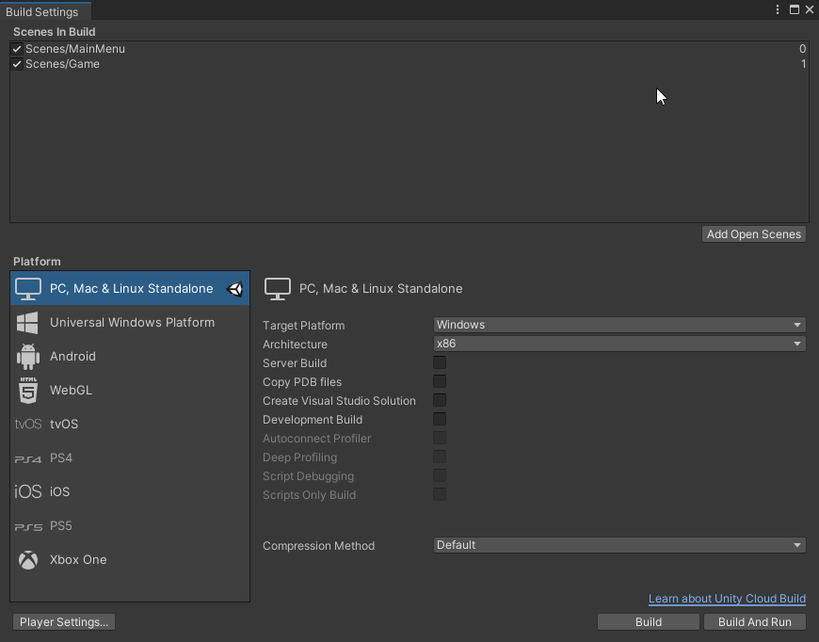Select the Scenes/Game scene name
The width and height of the screenshot is (819, 642).
coord(63,64)
